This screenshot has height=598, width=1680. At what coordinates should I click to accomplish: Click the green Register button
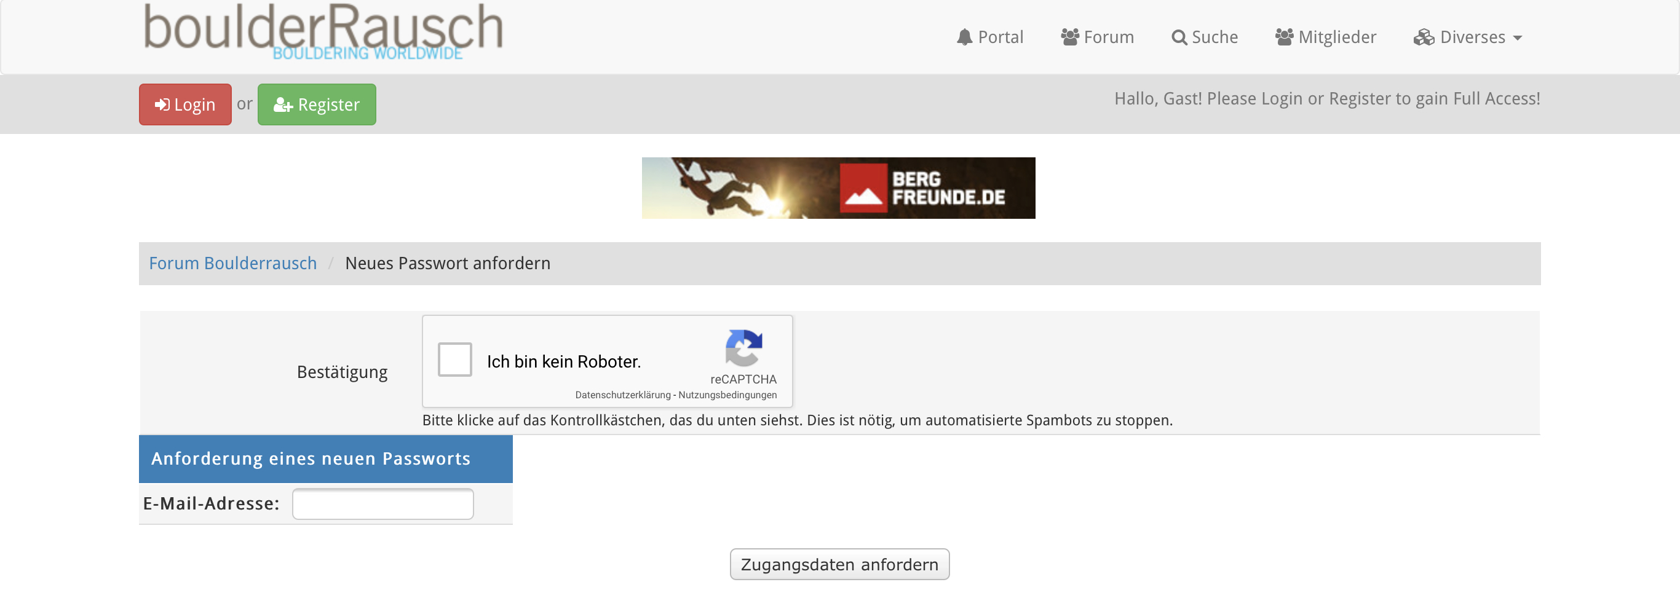pyautogui.click(x=317, y=104)
